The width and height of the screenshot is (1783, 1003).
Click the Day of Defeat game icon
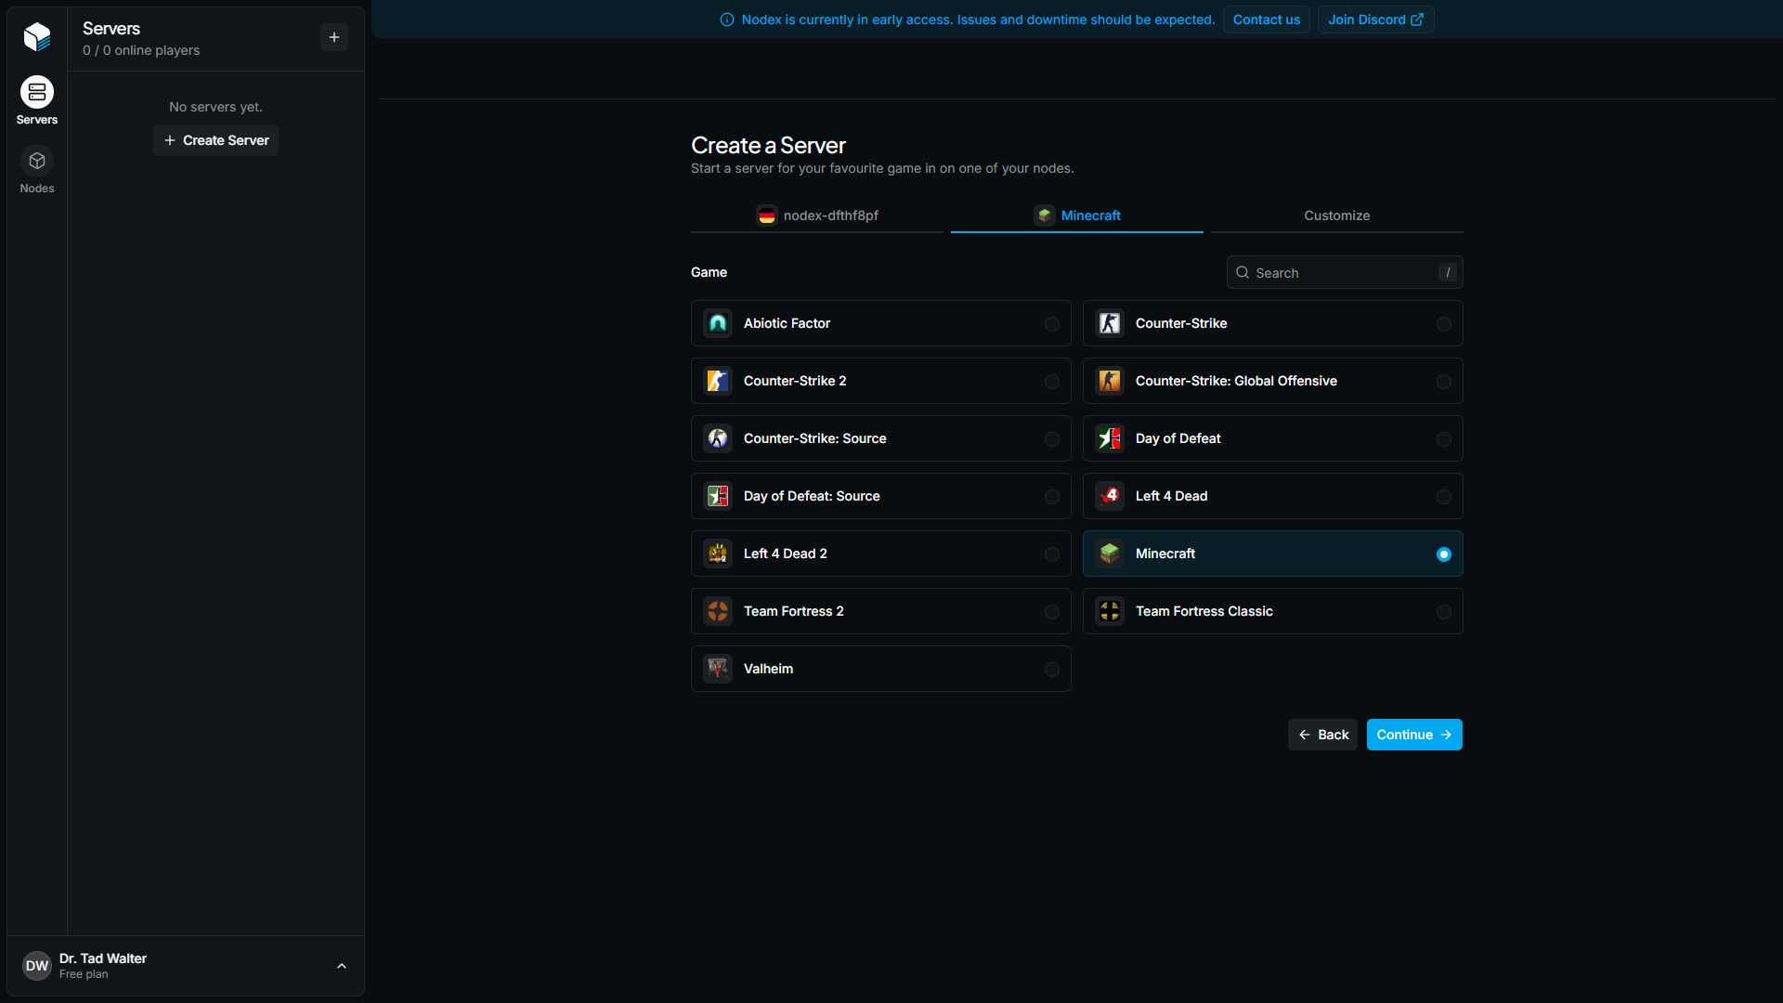click(x=1110, y=438)
